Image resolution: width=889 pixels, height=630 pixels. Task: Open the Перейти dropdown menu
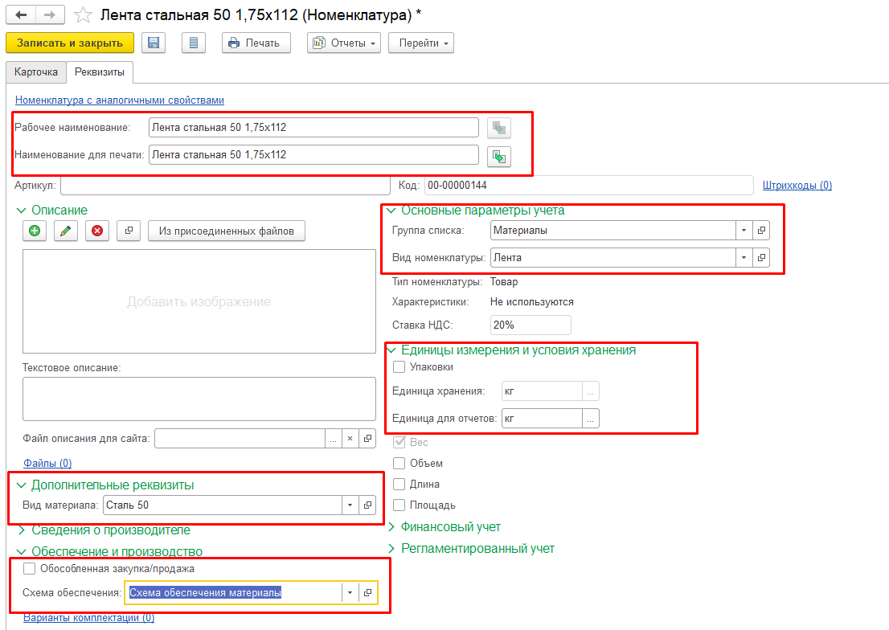click(x=420, y=43)
